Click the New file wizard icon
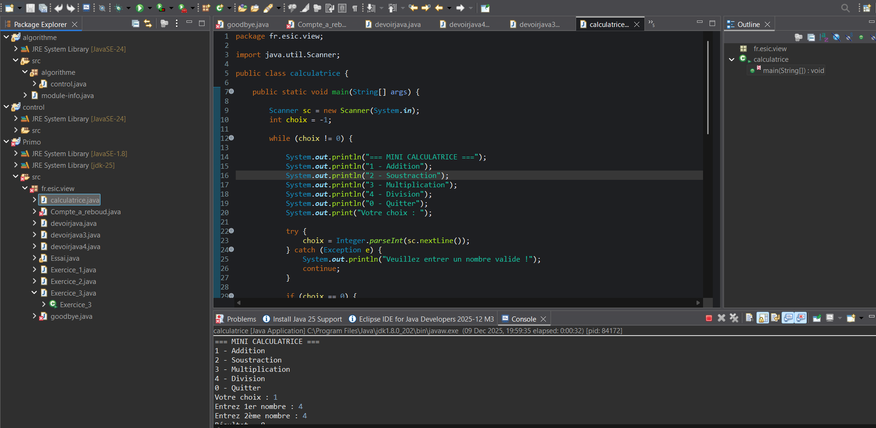This screenshot has height=428, width=876. [9, 8]
